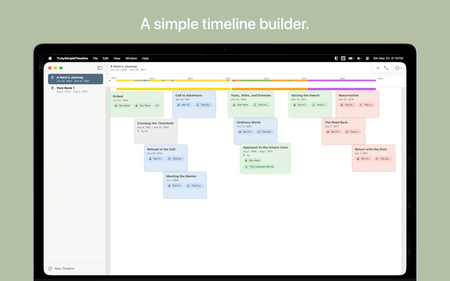Click the document icon beside Yore Book 1
Viewport: 450px width, 281px height.
[52, 88]
